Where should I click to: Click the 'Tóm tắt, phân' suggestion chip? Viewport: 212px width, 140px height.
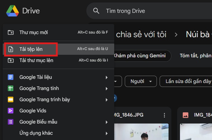195,56
